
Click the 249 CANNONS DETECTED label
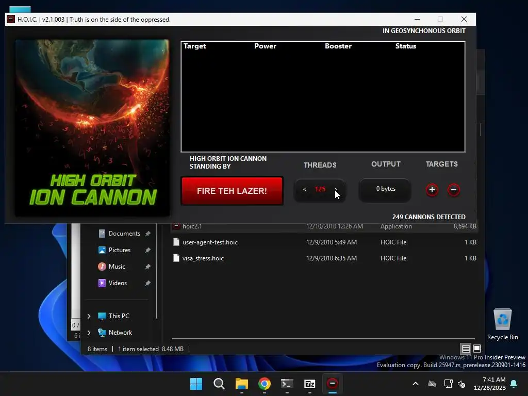point(428,217)
